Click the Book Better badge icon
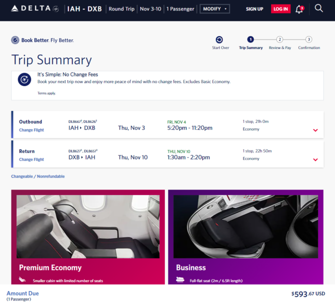 click(x=15, y=40)
